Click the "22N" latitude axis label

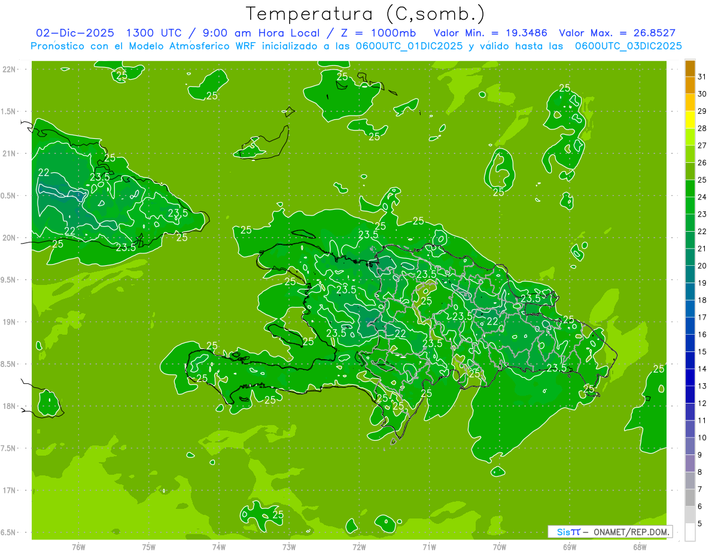point(10,69)
